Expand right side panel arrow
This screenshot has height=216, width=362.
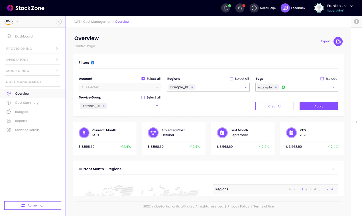tap(357, 122)
